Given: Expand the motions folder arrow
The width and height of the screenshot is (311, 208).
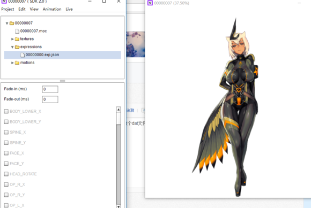Looking at the screenshot, I should pos(12,63).
